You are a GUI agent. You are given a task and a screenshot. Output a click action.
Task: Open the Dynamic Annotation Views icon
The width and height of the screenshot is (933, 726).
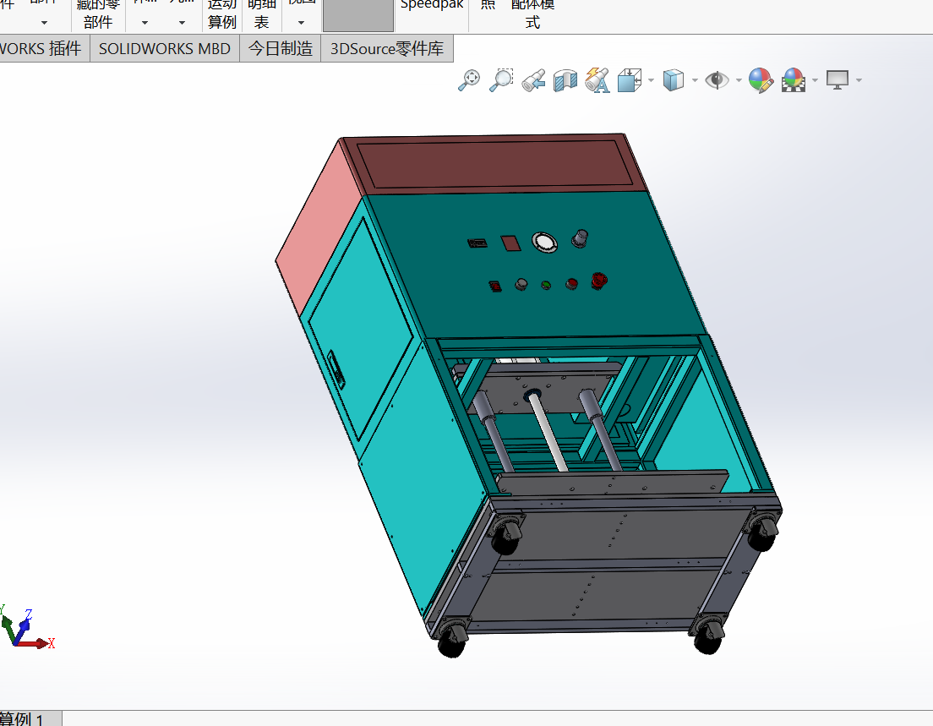[597, 80]
